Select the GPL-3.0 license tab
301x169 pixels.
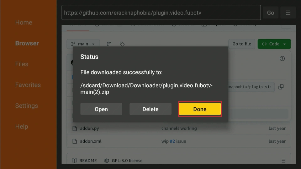coord(123,161)
